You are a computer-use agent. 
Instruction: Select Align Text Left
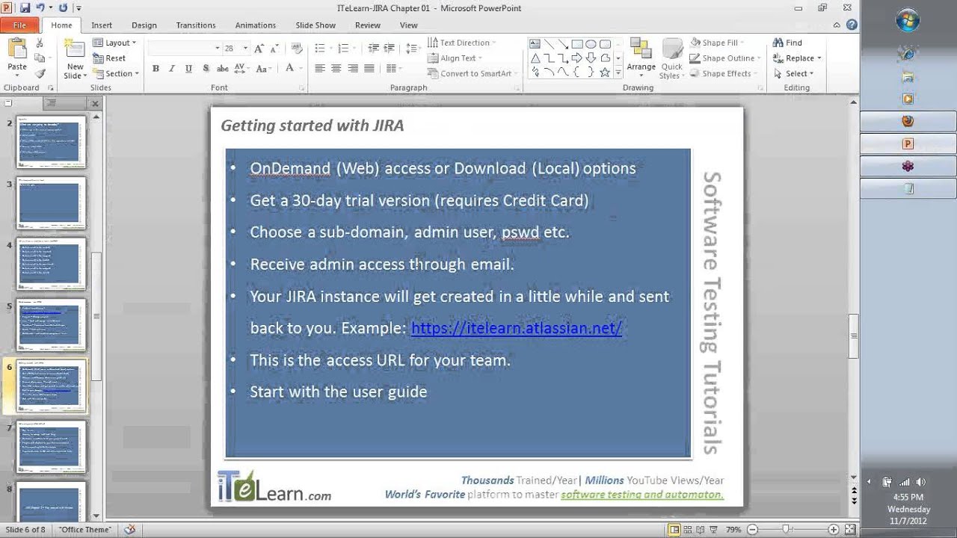pos(319,68)
